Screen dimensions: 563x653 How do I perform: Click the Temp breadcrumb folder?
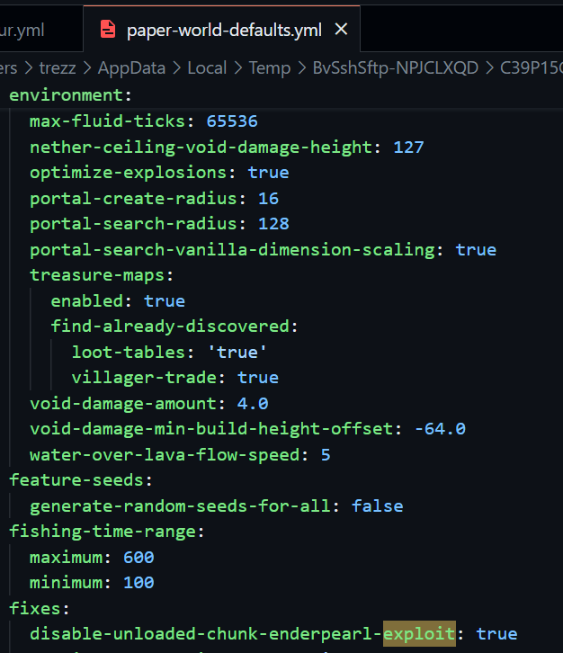(270, 68)
